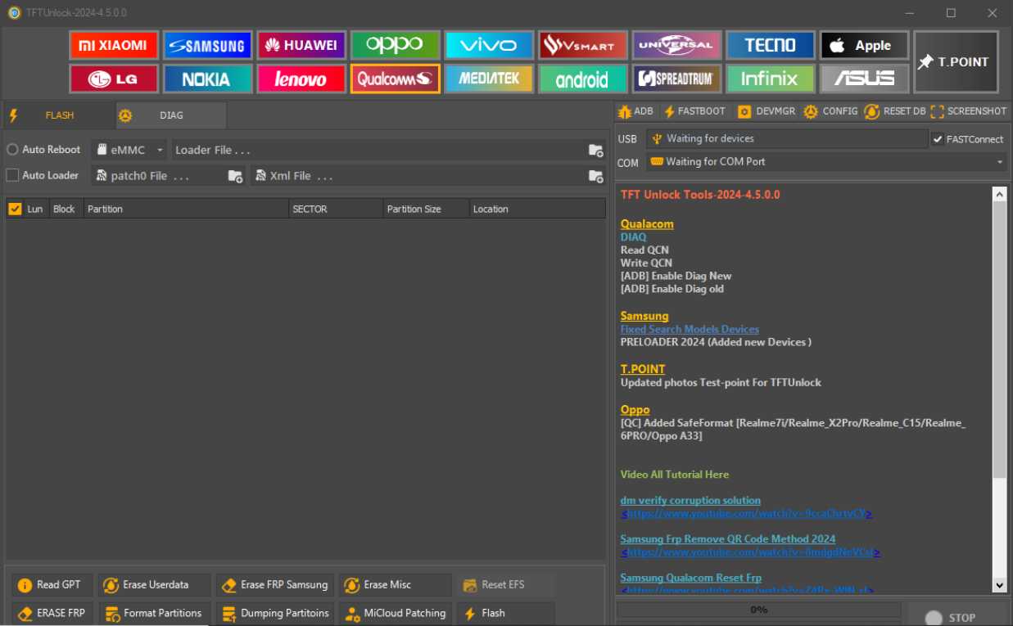Switch to the DIAG tab

[170, 115]
